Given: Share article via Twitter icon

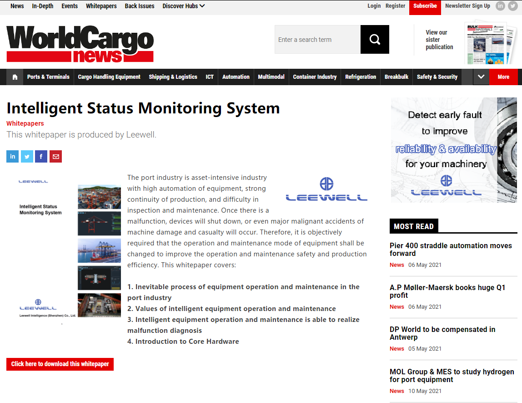Looking at the screenshot, I should 27,157.
